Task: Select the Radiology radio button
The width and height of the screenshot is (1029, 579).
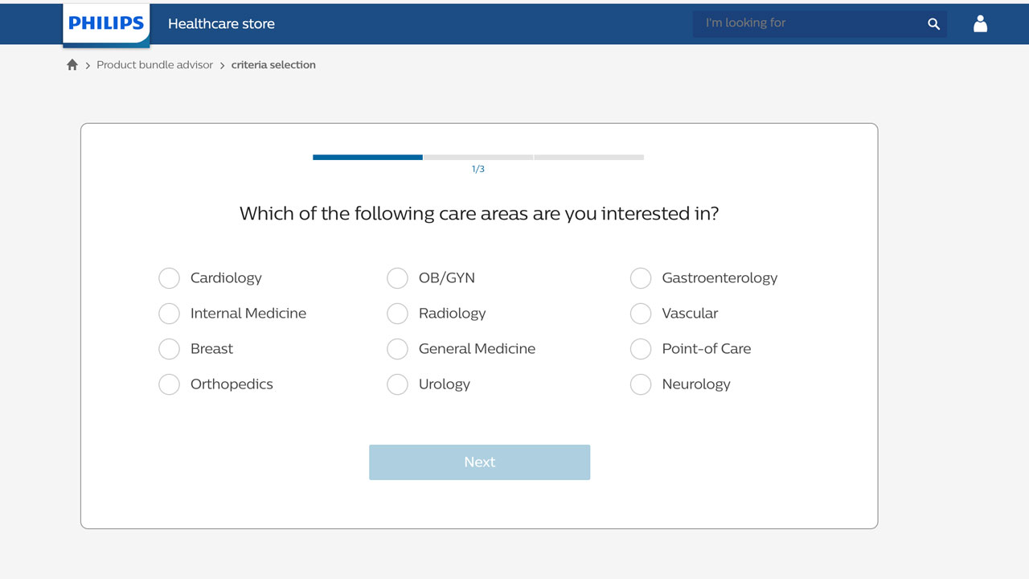Action: [397, 314]
